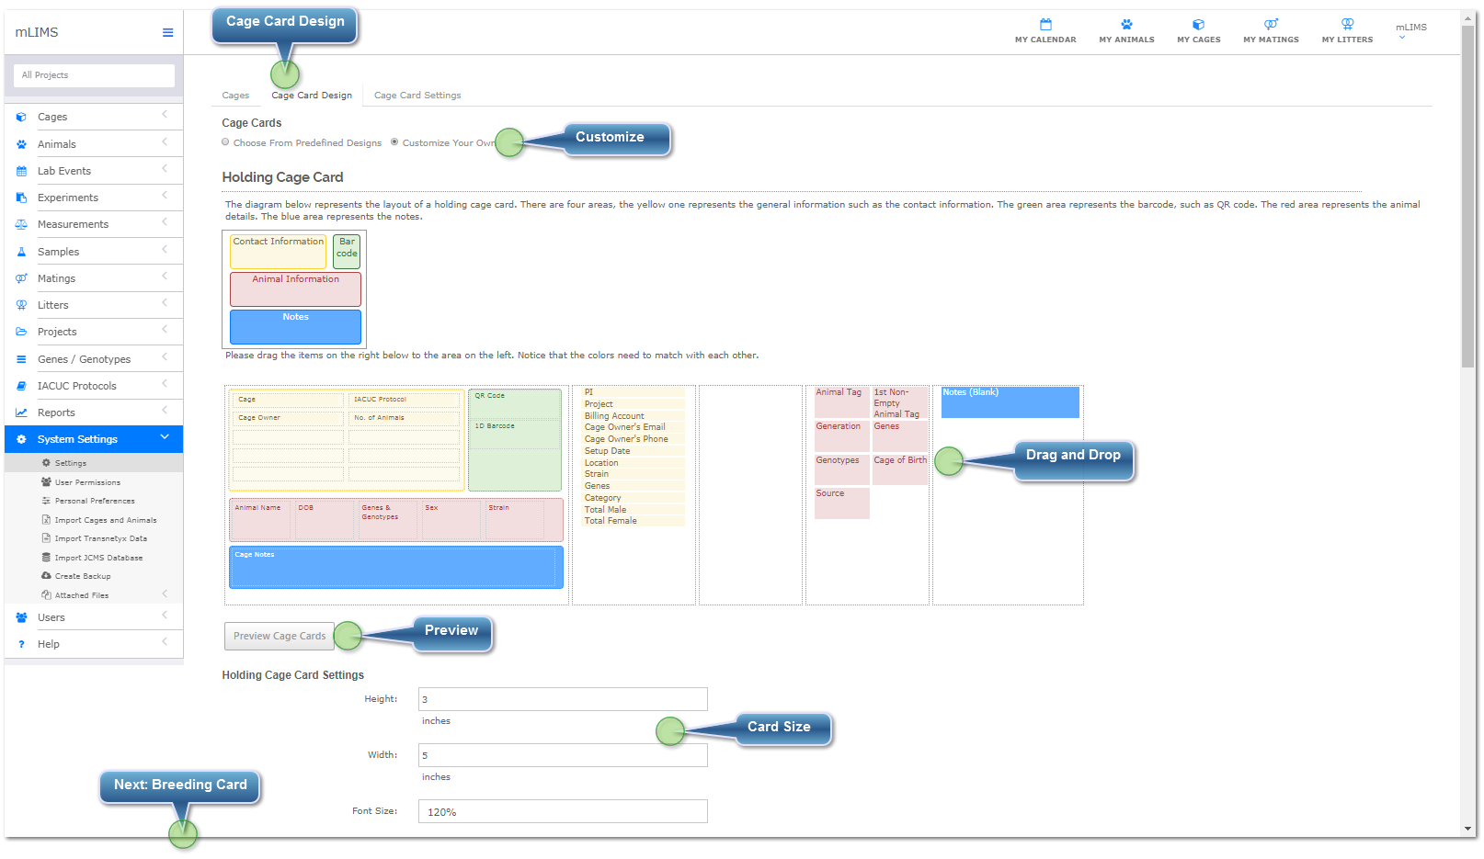
Task: Open My Cages cube icon
Action: [x=1198, y=25]
